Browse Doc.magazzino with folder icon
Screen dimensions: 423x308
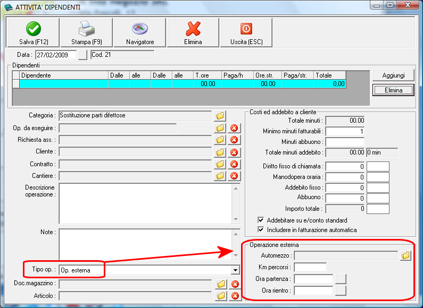[221, 284]
